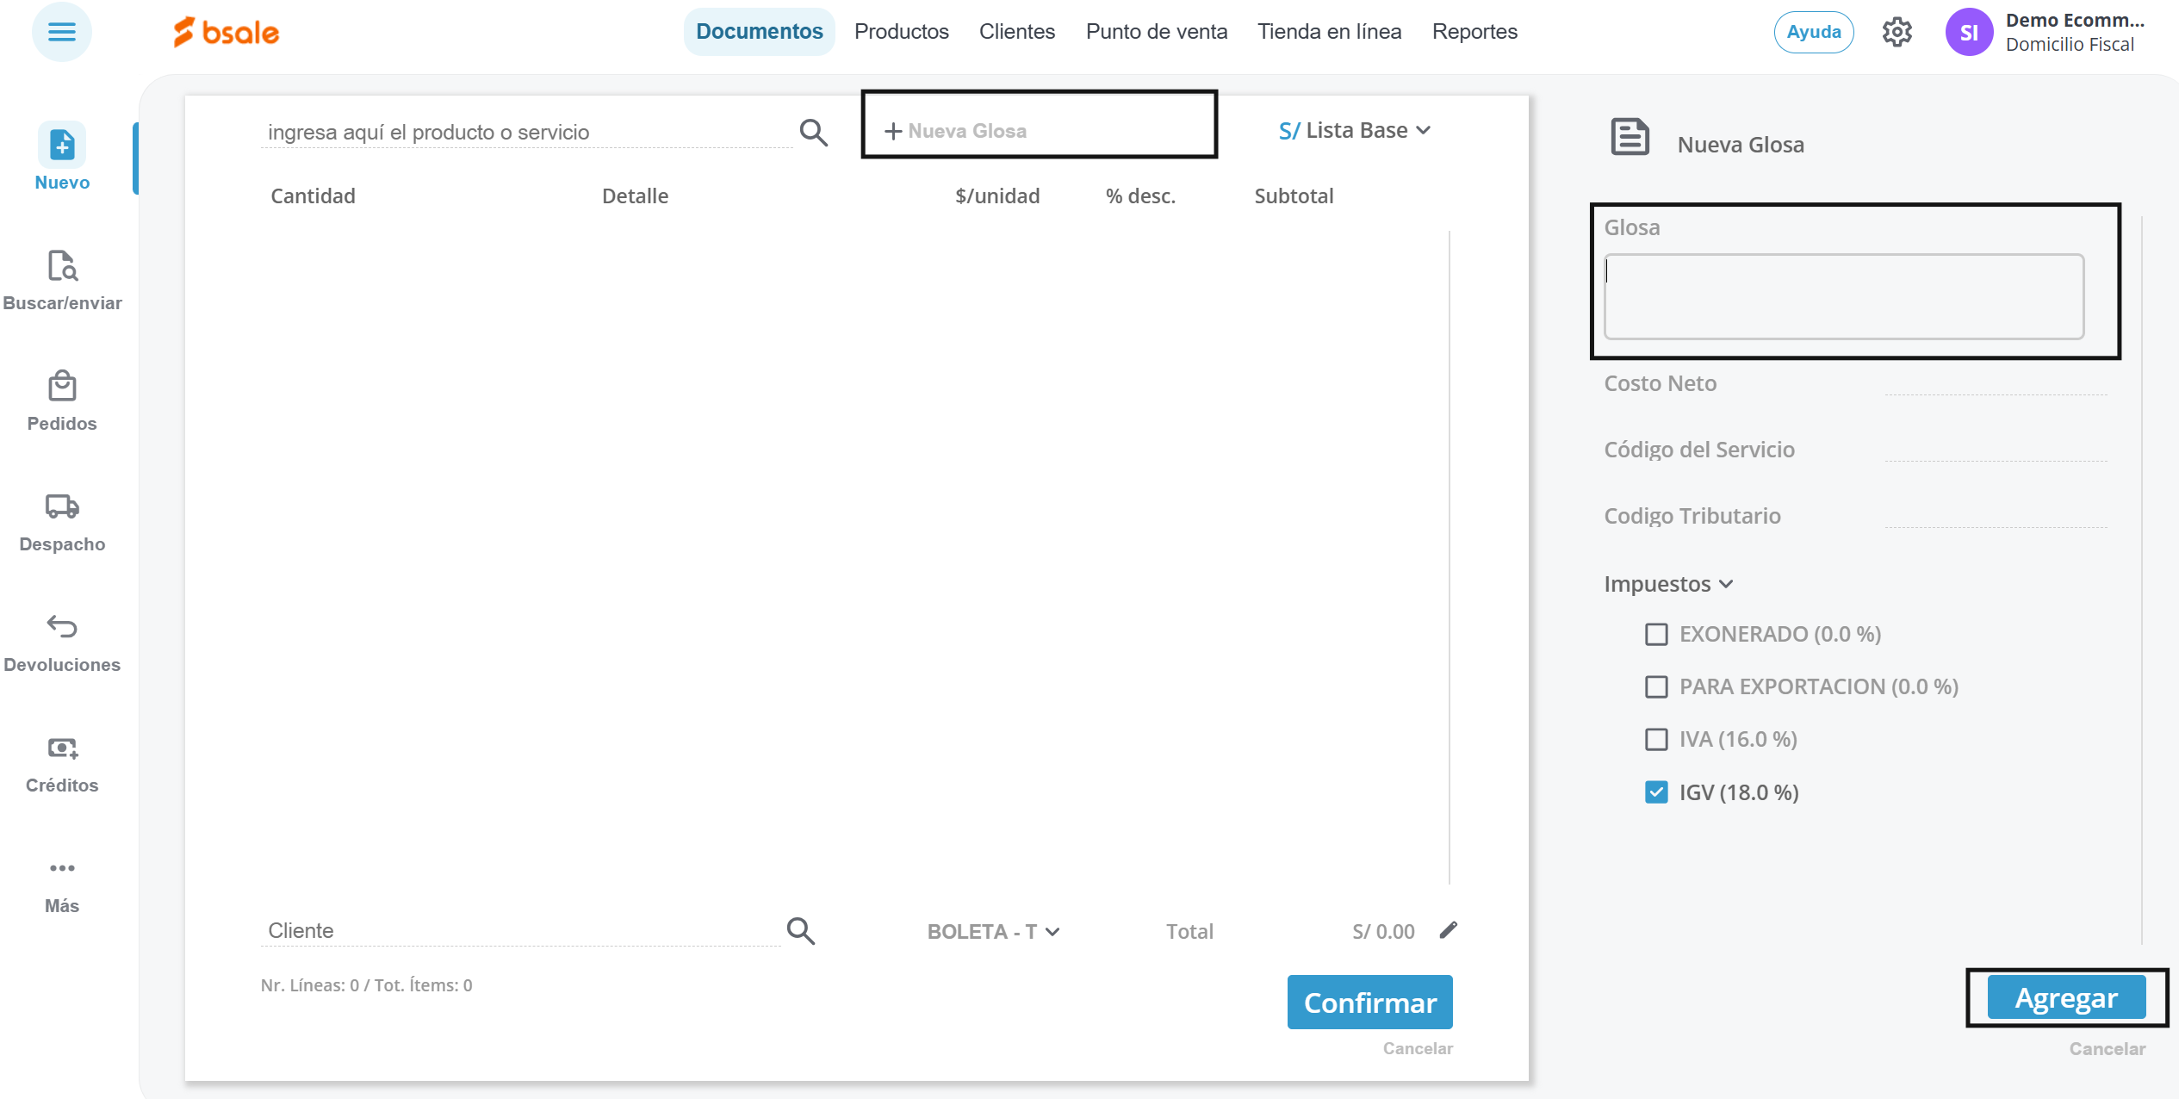This screenshot has width=2179, height=1099.
Task: Click the product search magnifier icon
Action: coord(813,132)
